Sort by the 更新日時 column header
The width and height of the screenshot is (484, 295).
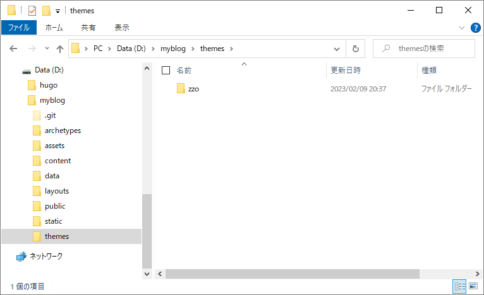tap(346, 70)
